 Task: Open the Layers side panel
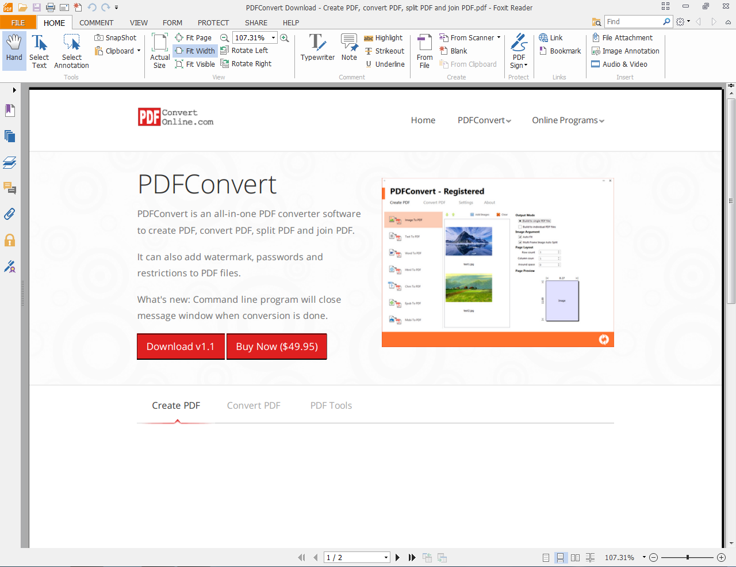click(x=10, y=162)
